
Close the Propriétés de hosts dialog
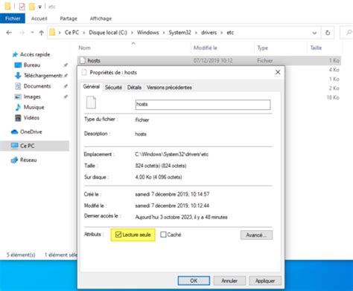[278, 72]
